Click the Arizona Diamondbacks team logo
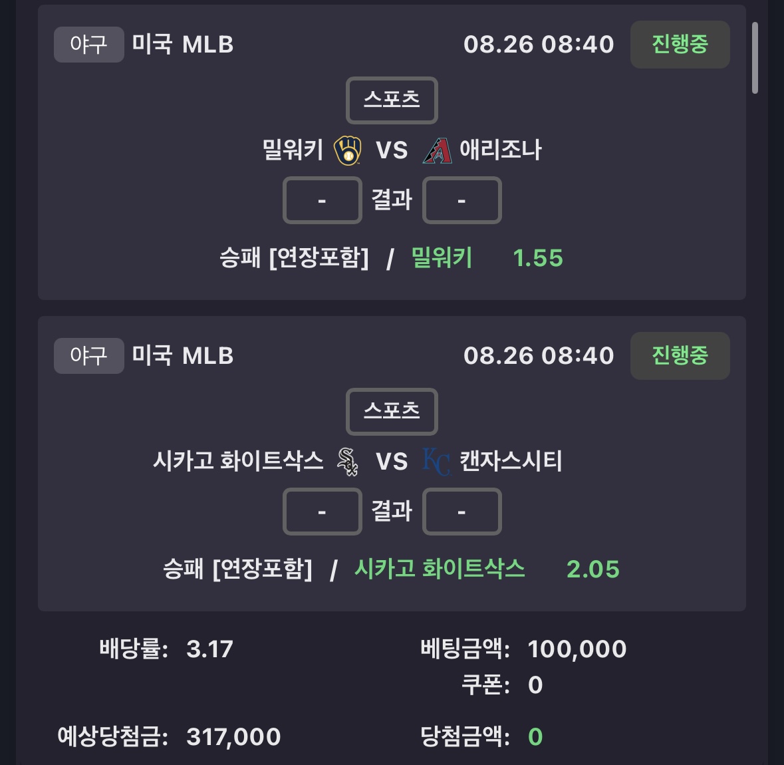Viewport: 784px width, 765px height. coord(438,150)
